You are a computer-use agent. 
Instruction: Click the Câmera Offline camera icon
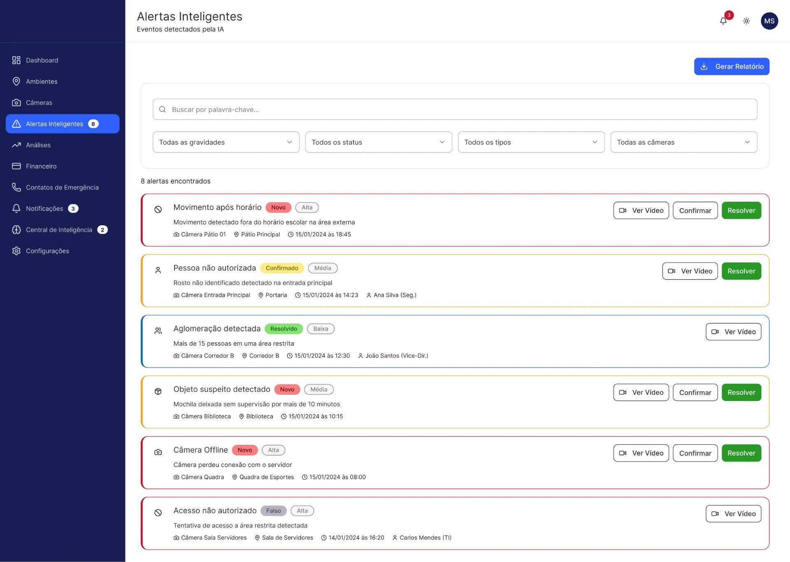pos(158,452)
